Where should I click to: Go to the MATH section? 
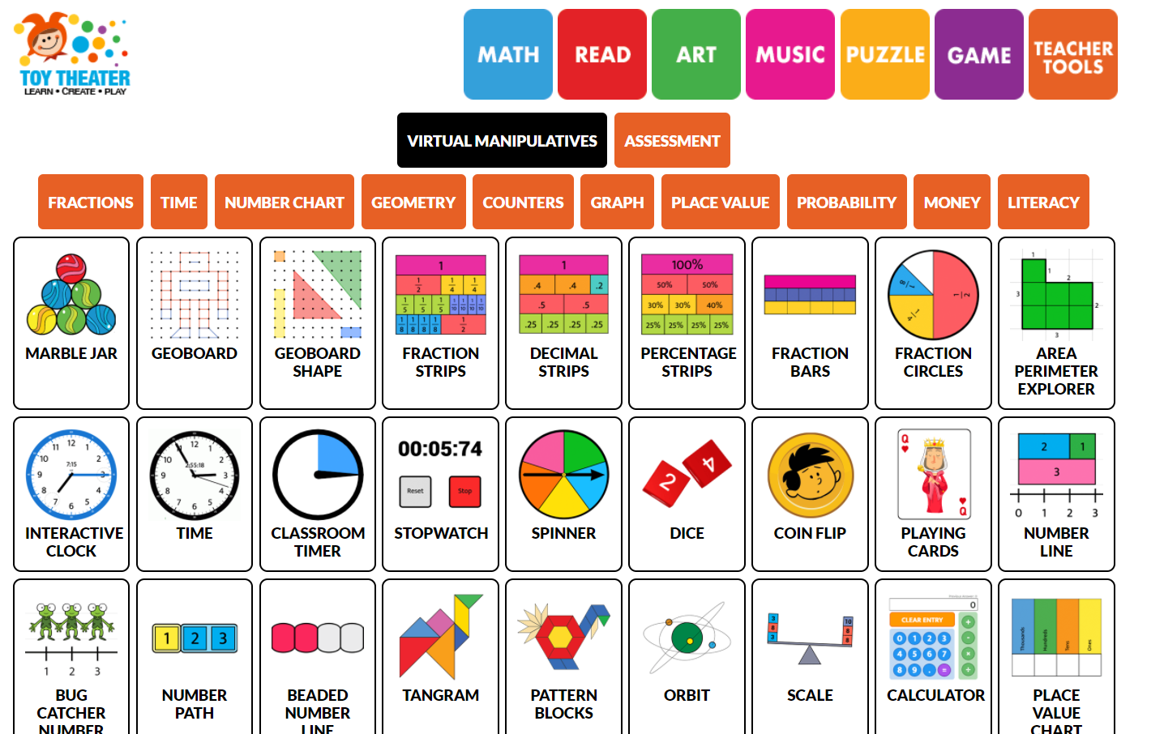508,54
